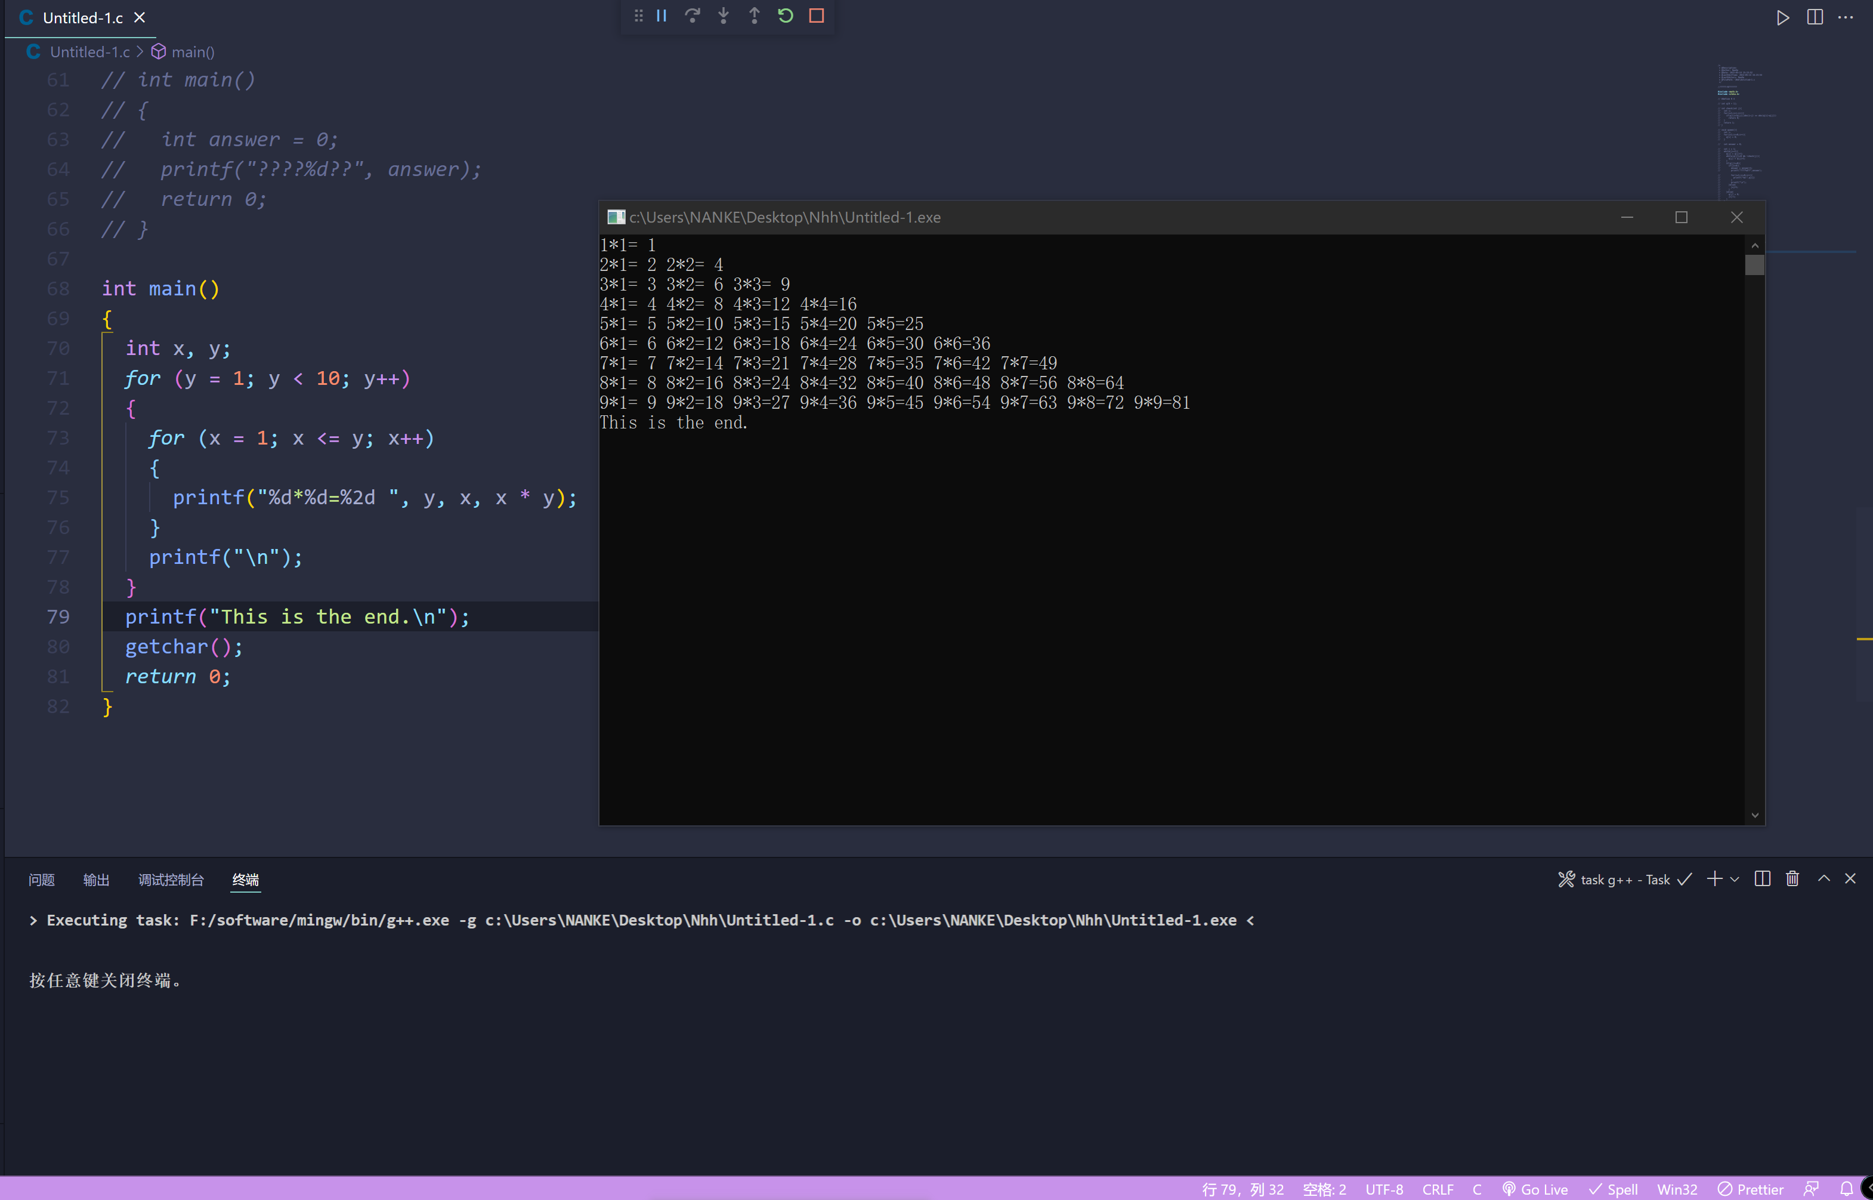Click the debug Step Into icon
The height and width of the screenshot is (1200, 1873).
[724, 16]
